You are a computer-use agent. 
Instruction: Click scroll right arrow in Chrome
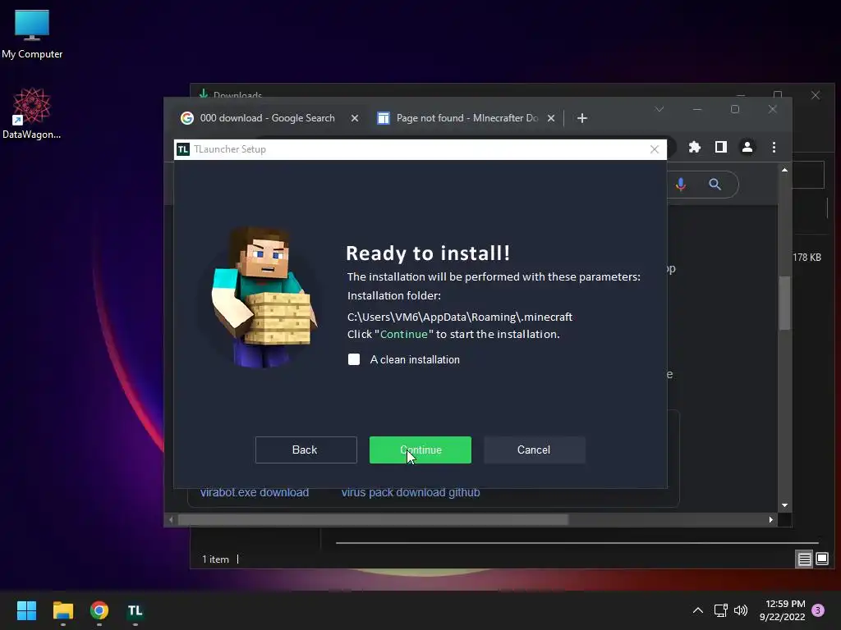[770, 519]
